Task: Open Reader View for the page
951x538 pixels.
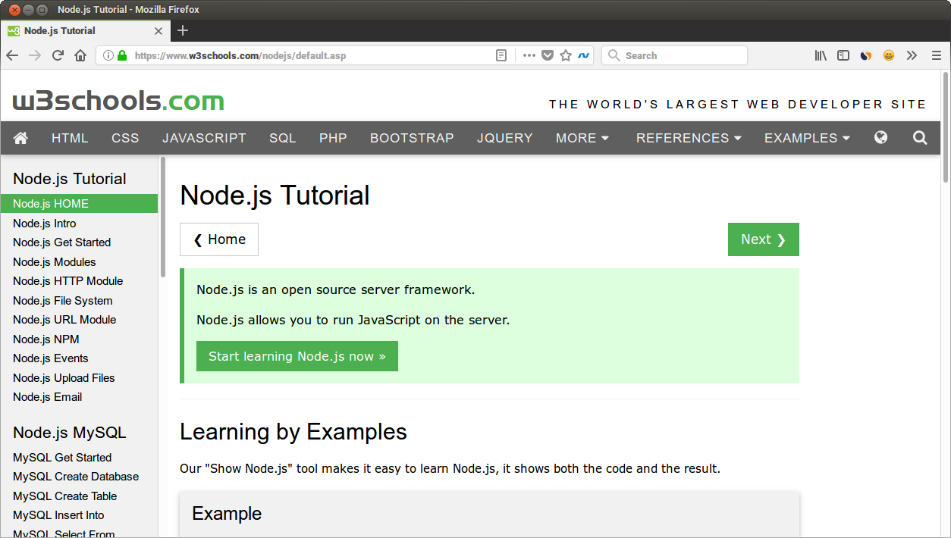Action: click(x=501, y=55)
